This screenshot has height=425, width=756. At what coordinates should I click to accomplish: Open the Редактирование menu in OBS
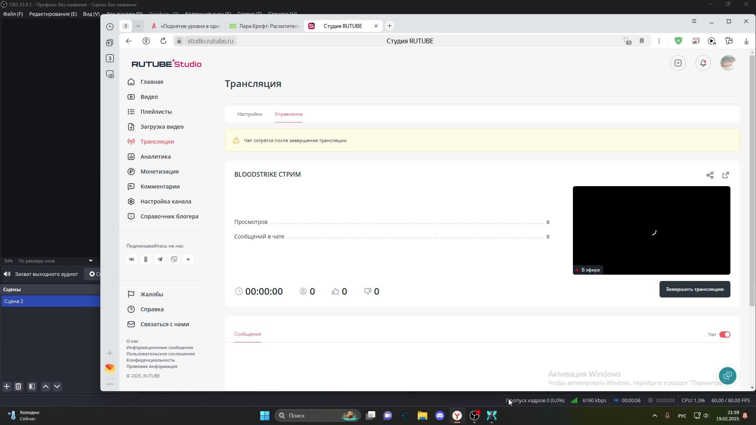coord(53,14)
